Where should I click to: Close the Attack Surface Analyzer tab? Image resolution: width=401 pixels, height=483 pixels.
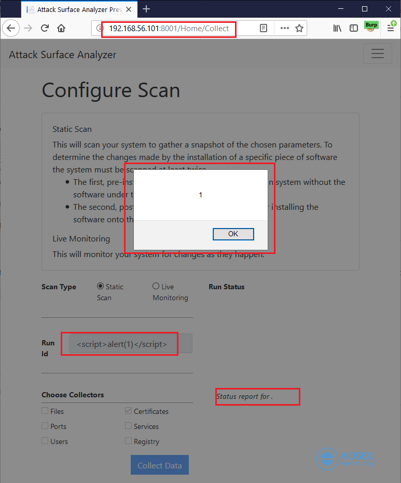click(129, 9)
